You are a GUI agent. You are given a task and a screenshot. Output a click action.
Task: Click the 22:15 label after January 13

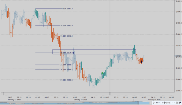point(125,97)
